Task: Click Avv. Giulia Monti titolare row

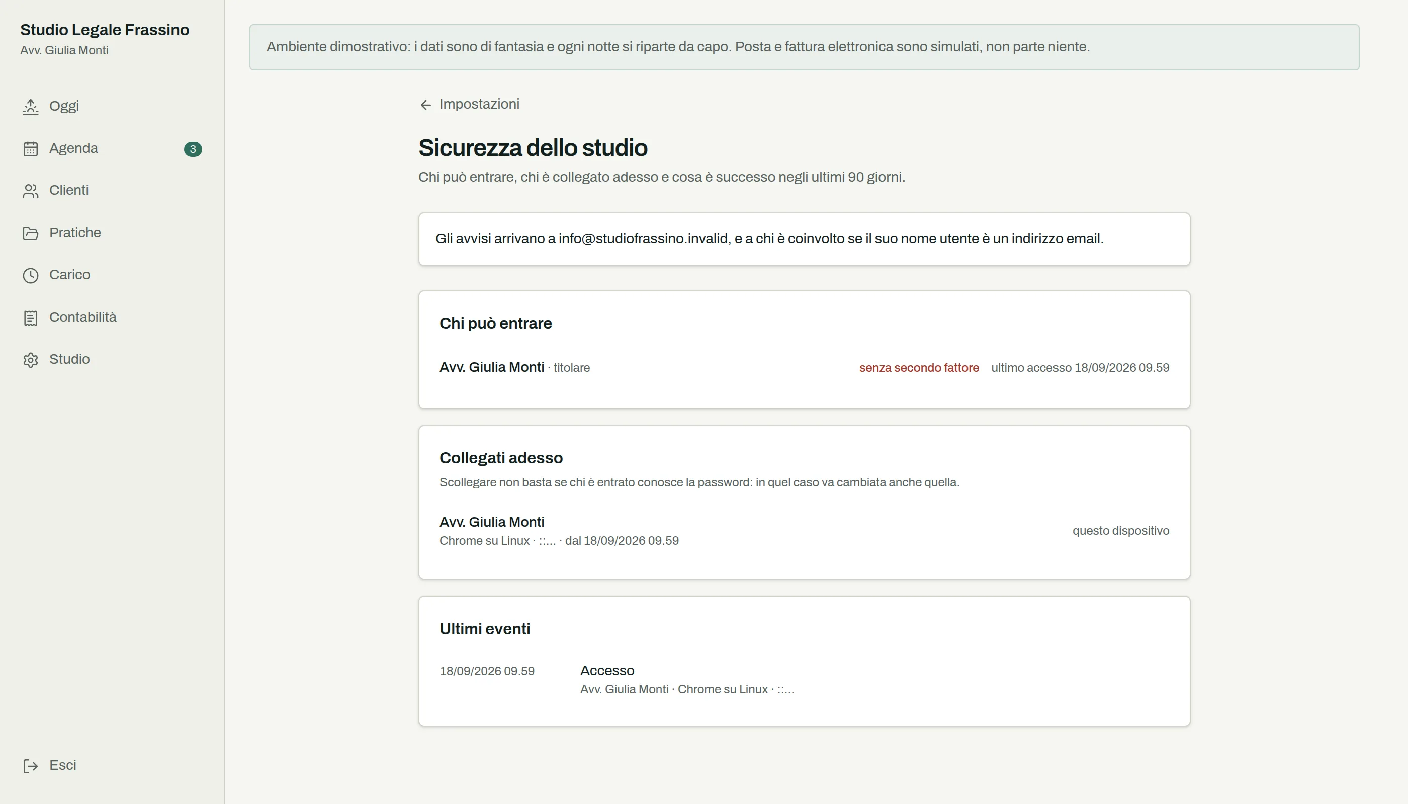Action: click(x=804, y=368)
